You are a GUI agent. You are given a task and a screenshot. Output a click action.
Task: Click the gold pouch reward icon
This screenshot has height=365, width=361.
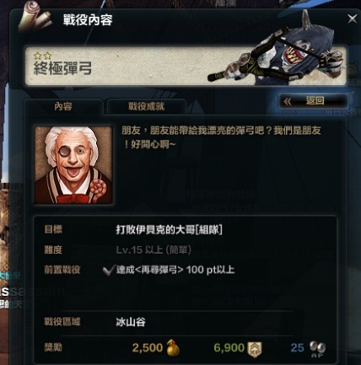[x=173, y=348]
